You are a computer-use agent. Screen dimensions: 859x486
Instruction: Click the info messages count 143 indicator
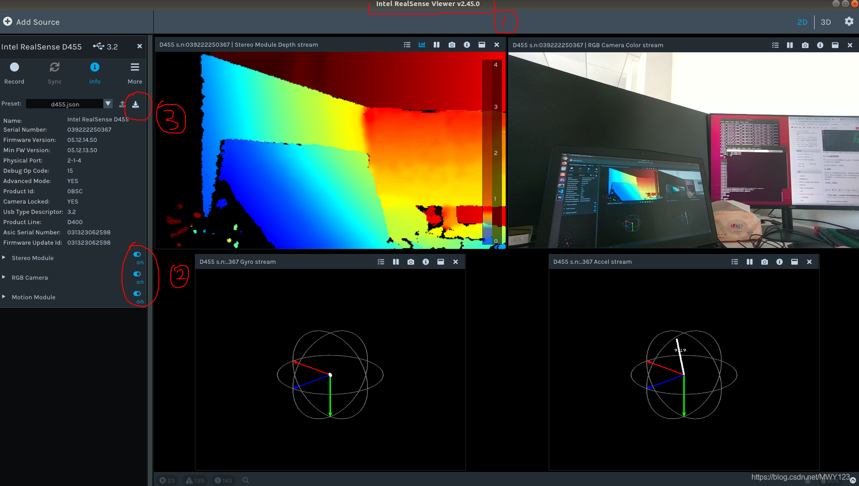(x=223, y=480)
